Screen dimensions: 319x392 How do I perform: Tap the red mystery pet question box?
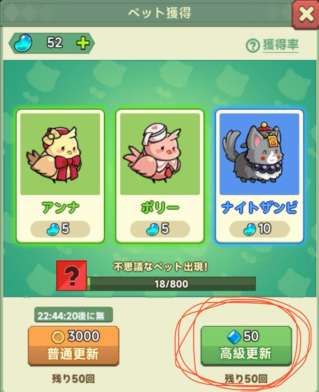coord(72,276)
